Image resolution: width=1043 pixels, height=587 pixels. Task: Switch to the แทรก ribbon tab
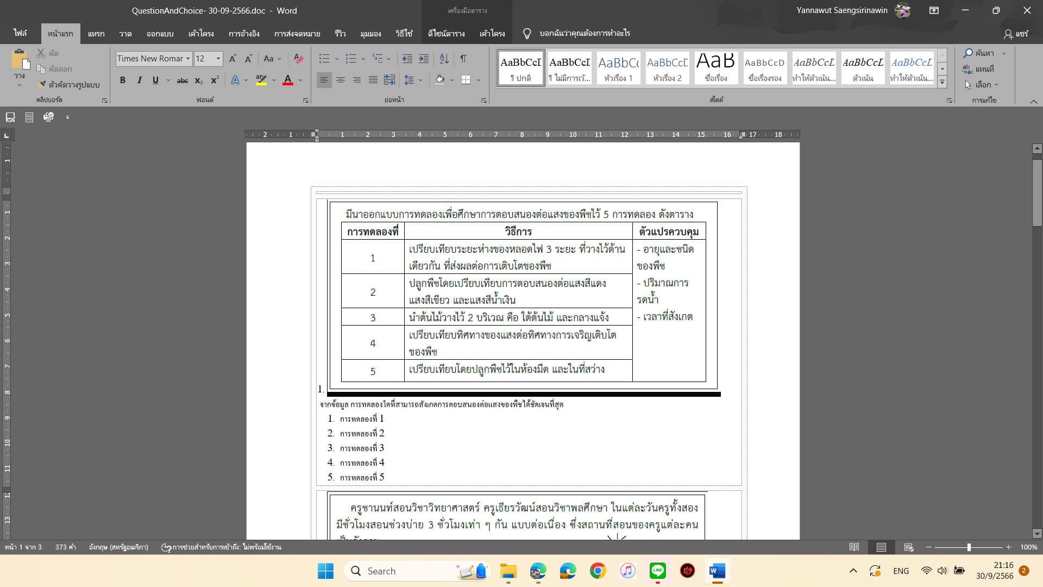click(x=96, y=33)
